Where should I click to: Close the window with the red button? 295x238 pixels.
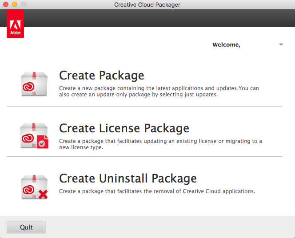pyautogui.click(x=6, y=4)
